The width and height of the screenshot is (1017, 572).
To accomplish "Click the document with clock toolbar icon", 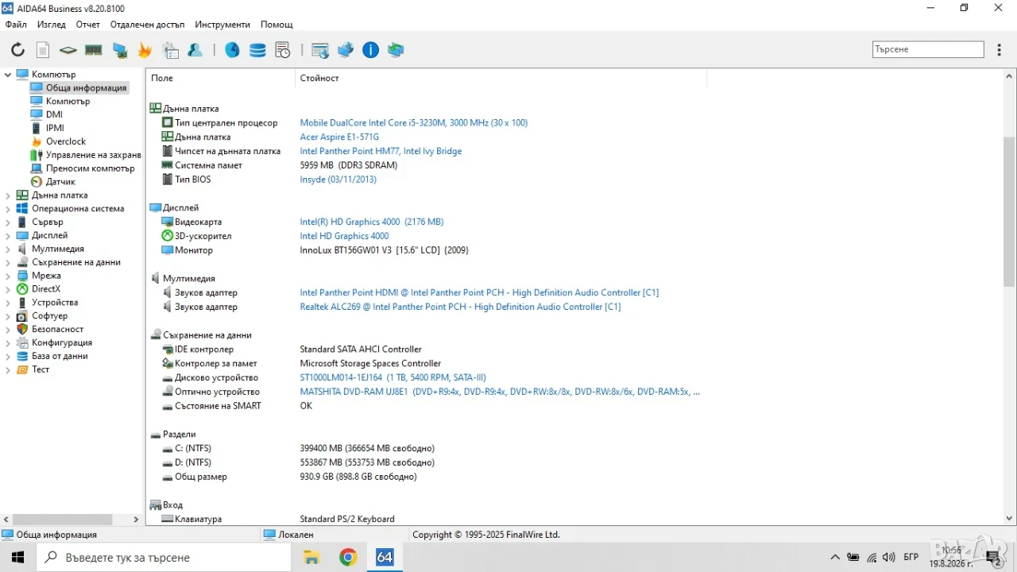I will [283, 50].
